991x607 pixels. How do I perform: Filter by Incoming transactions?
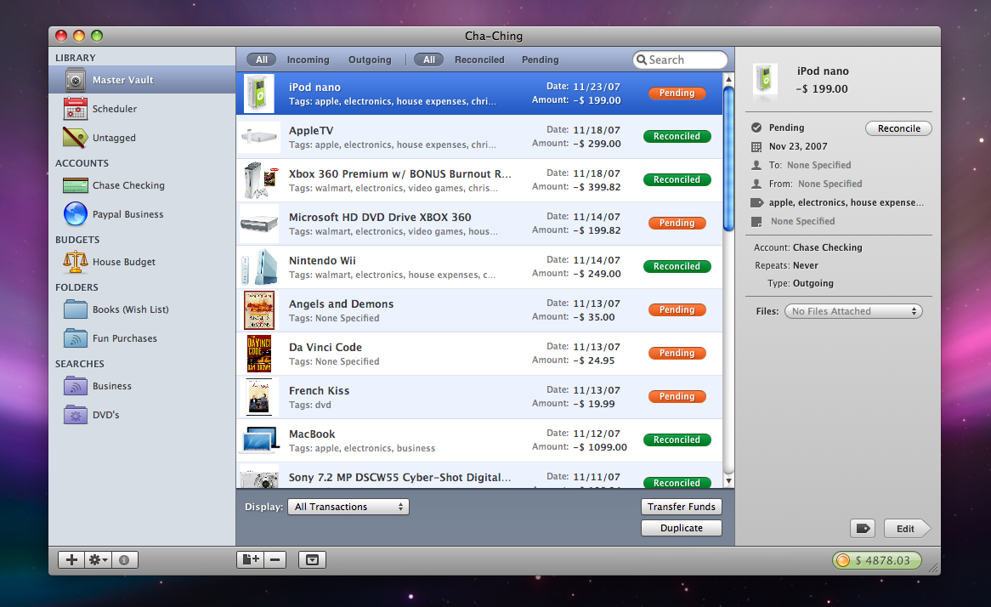pyautogui.click(x=308, y=60)
